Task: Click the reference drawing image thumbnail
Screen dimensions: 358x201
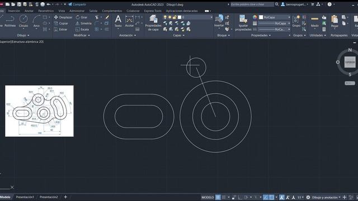Action: point(39,111)
